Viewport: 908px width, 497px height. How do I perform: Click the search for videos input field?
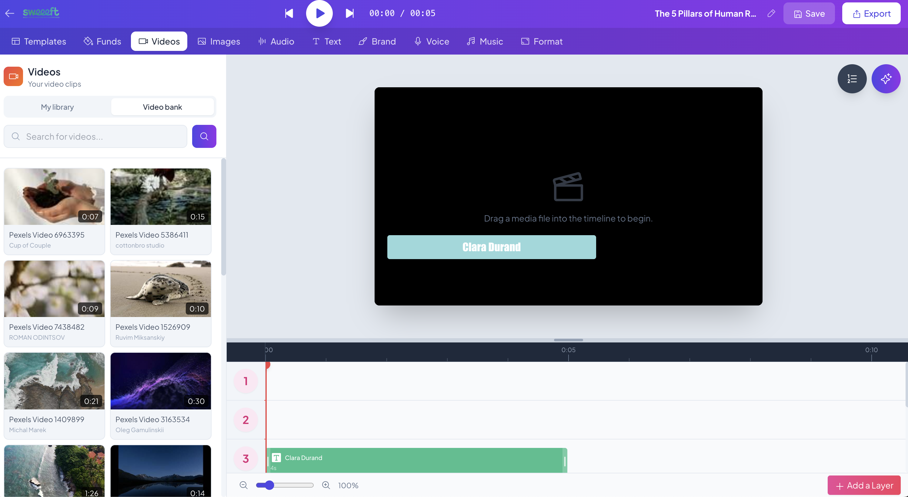(x=95, y=136)
